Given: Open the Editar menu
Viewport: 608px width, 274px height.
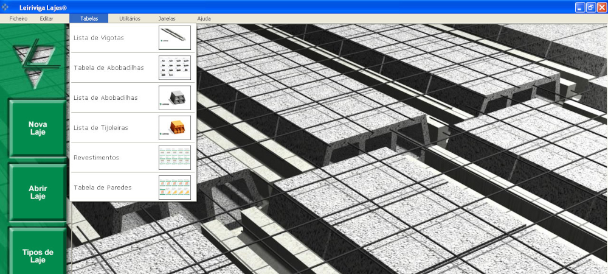Looking at the screenshot, I should pos(47,19).
